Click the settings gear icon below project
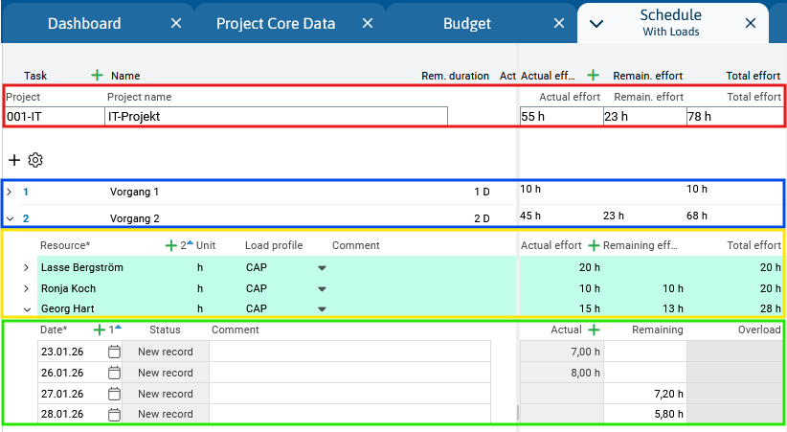 35,160
